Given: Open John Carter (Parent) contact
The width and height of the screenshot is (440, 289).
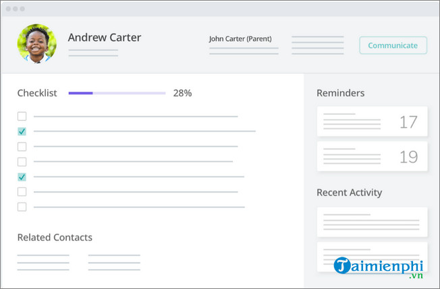Looking at the screenshot, I should coord(240,38).
